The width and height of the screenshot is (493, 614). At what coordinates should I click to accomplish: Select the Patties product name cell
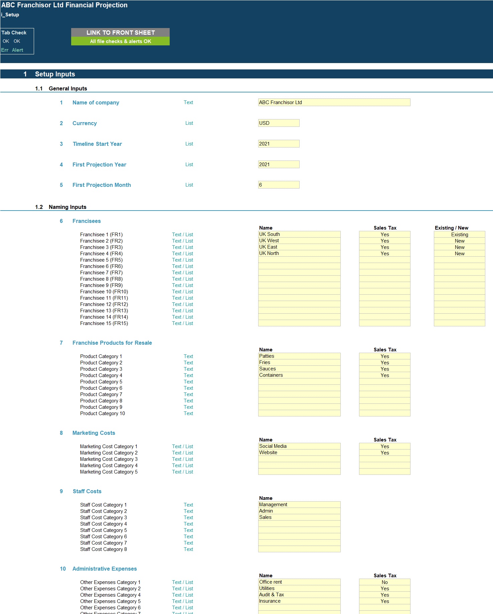(x=299, y=356)
